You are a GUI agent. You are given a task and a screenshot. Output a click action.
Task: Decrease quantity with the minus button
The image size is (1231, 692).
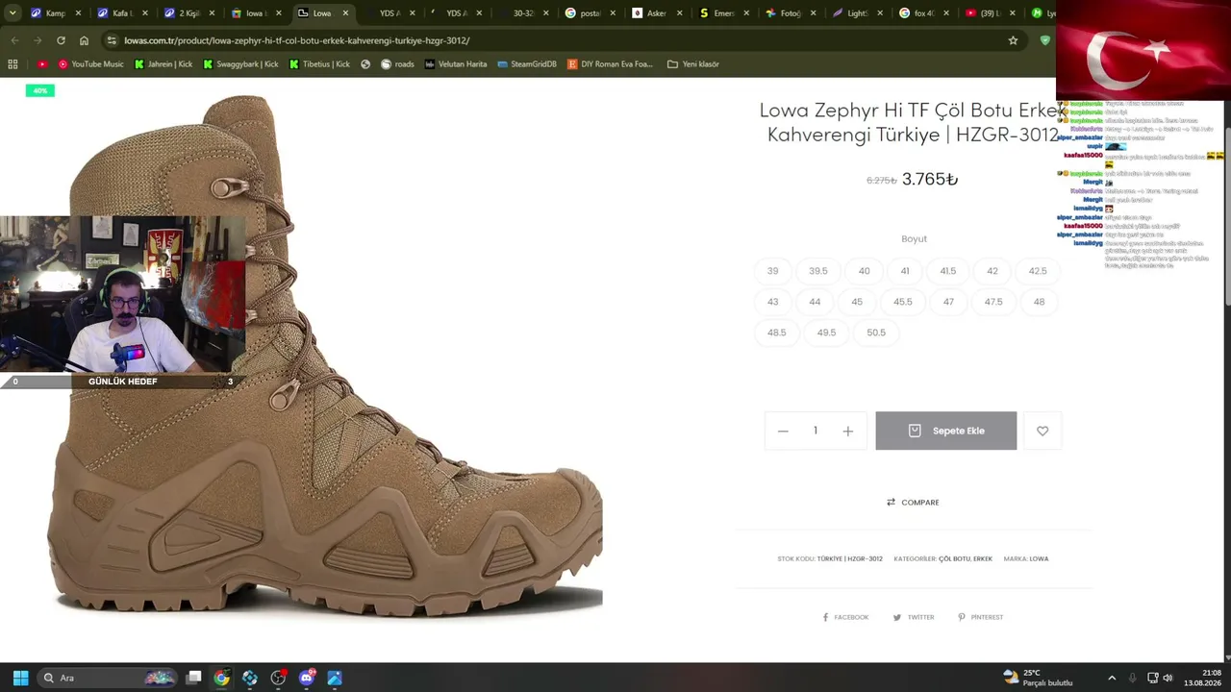783,431
